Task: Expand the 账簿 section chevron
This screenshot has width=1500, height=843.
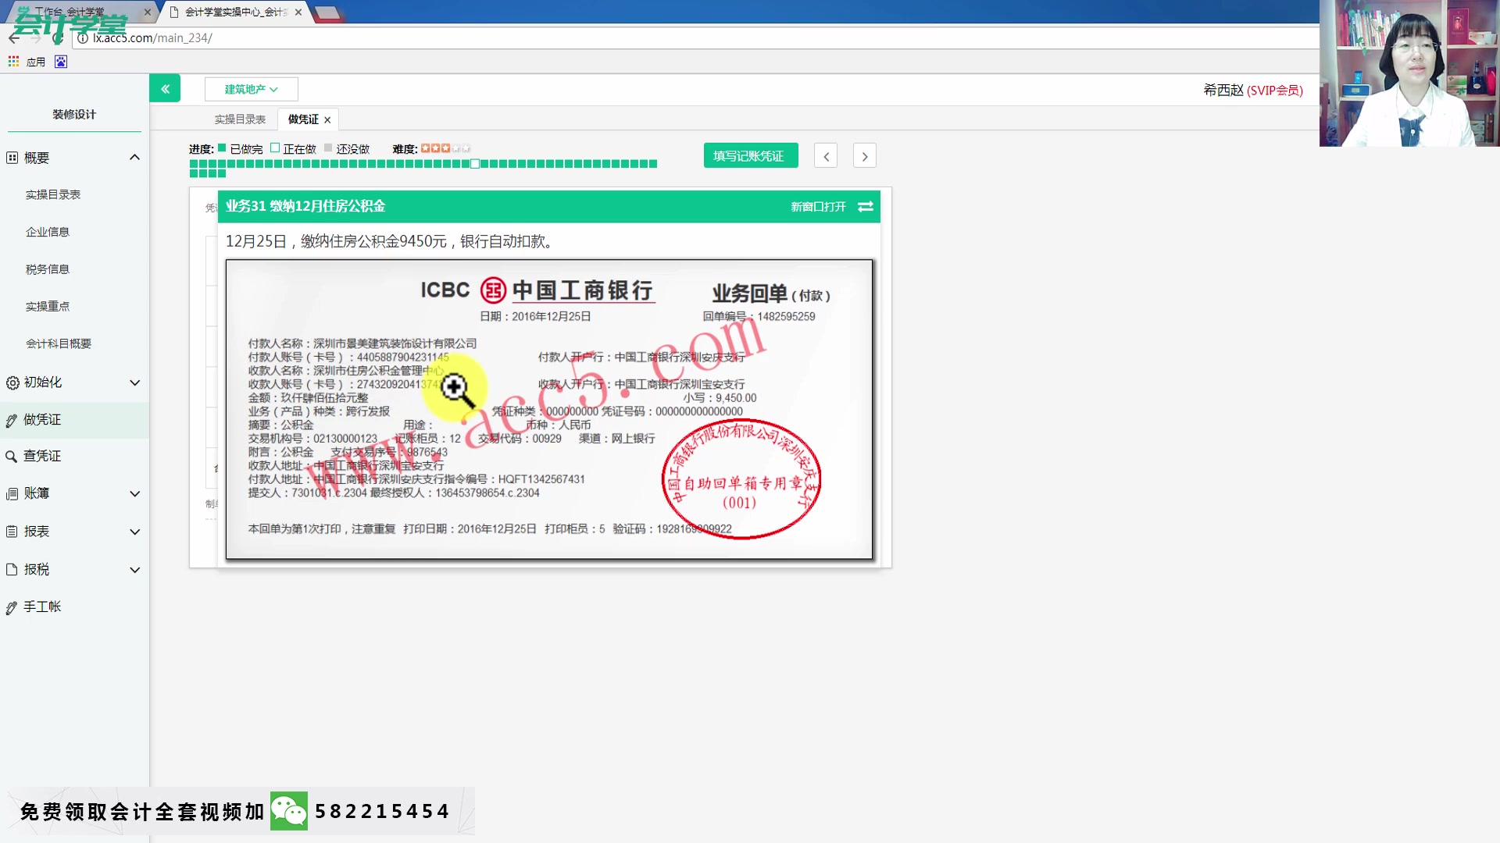Action: (x=134, y=494)
